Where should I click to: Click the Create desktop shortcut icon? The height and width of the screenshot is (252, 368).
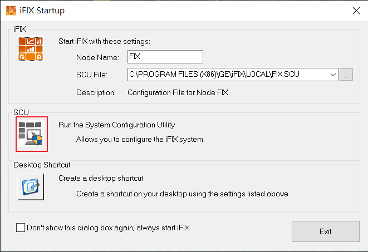(x=31, y=186)
